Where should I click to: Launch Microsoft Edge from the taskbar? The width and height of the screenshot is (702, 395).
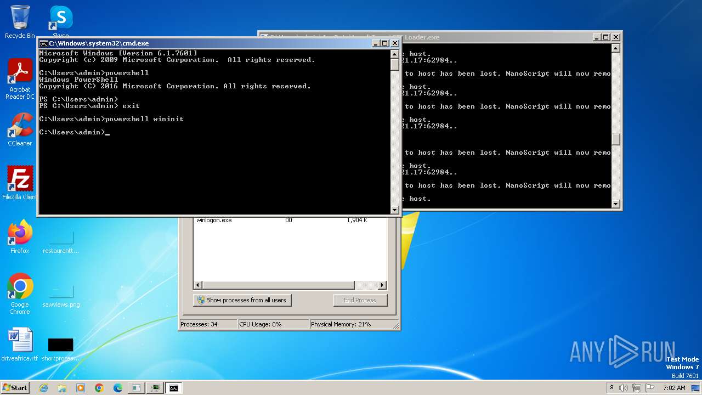pyautogui.click(x=118, y=388)
